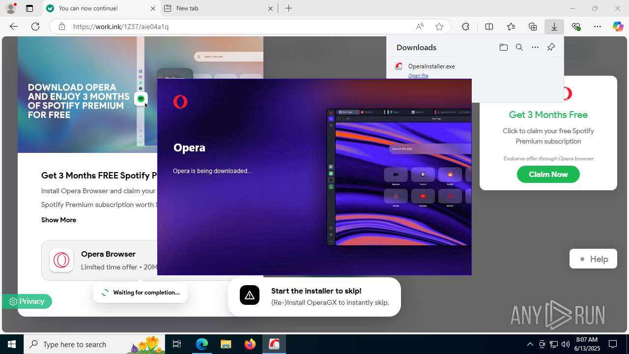Open volume control in system tray

pos(565,344)
